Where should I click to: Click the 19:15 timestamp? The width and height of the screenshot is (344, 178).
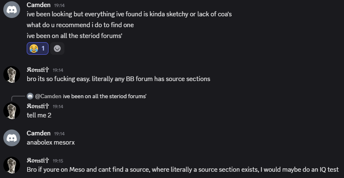tap(58, 161)
